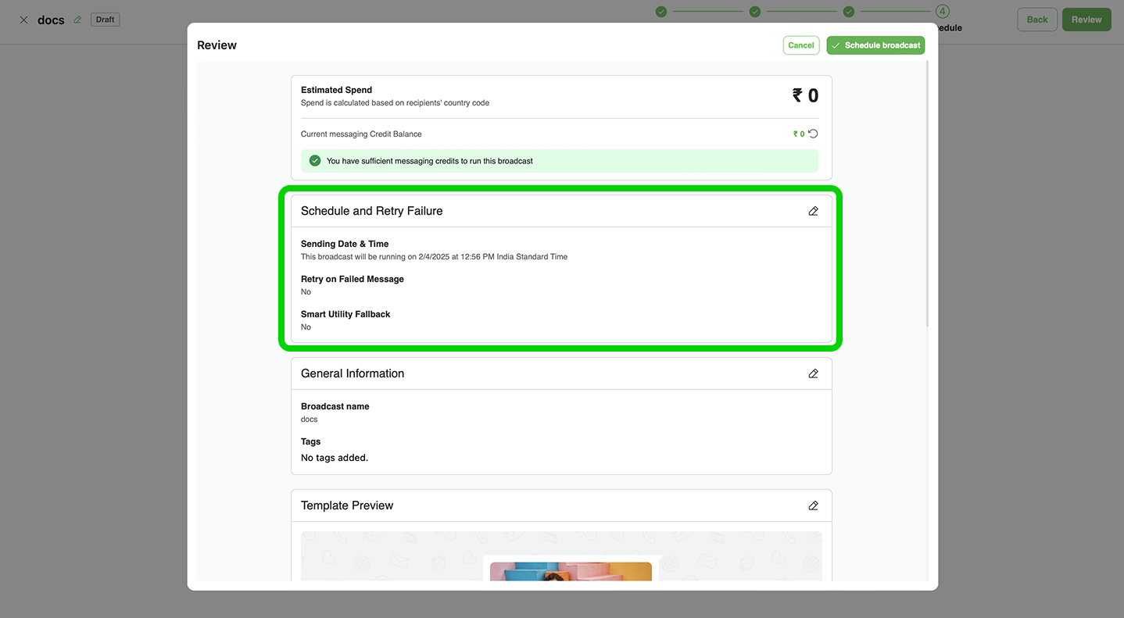
Task: Close the docs broadcast editor with X
Action: click(x=23, y=20)
